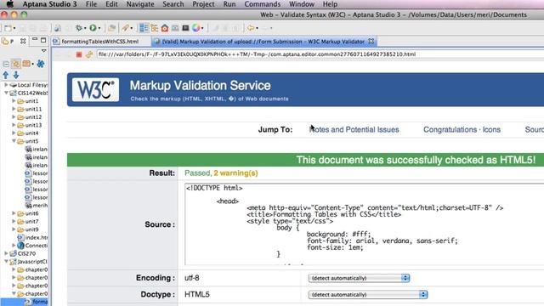This screenshot has height=306, width=544.
Task: Expand the unit1 folder
Action: click(14, 101)
